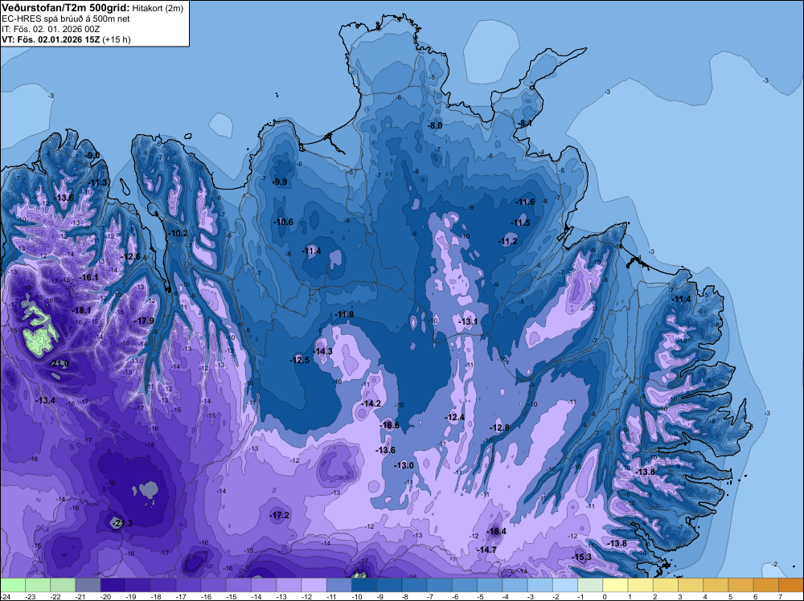Click the legend color swatch labeled -24
804x601 pixels.
12,585
